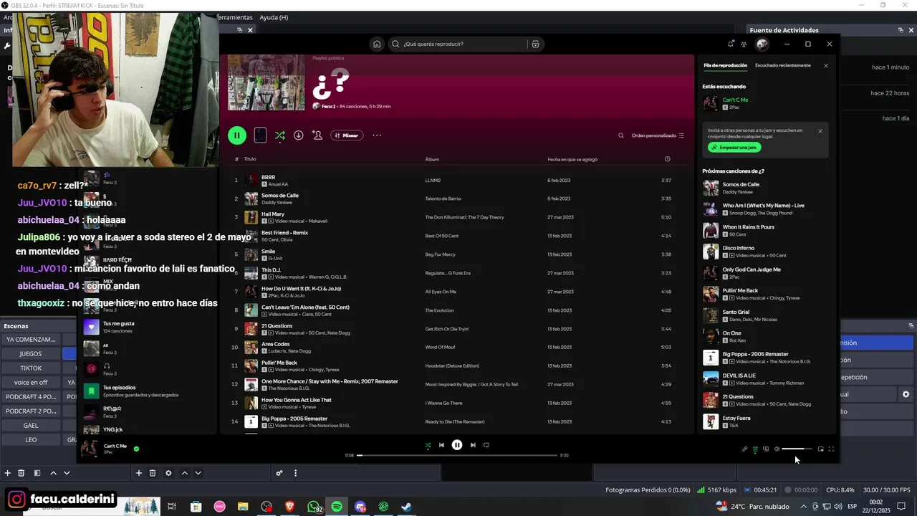Search within the playlist magnifier icon
The image size is (917, 516).
[621, 135]
